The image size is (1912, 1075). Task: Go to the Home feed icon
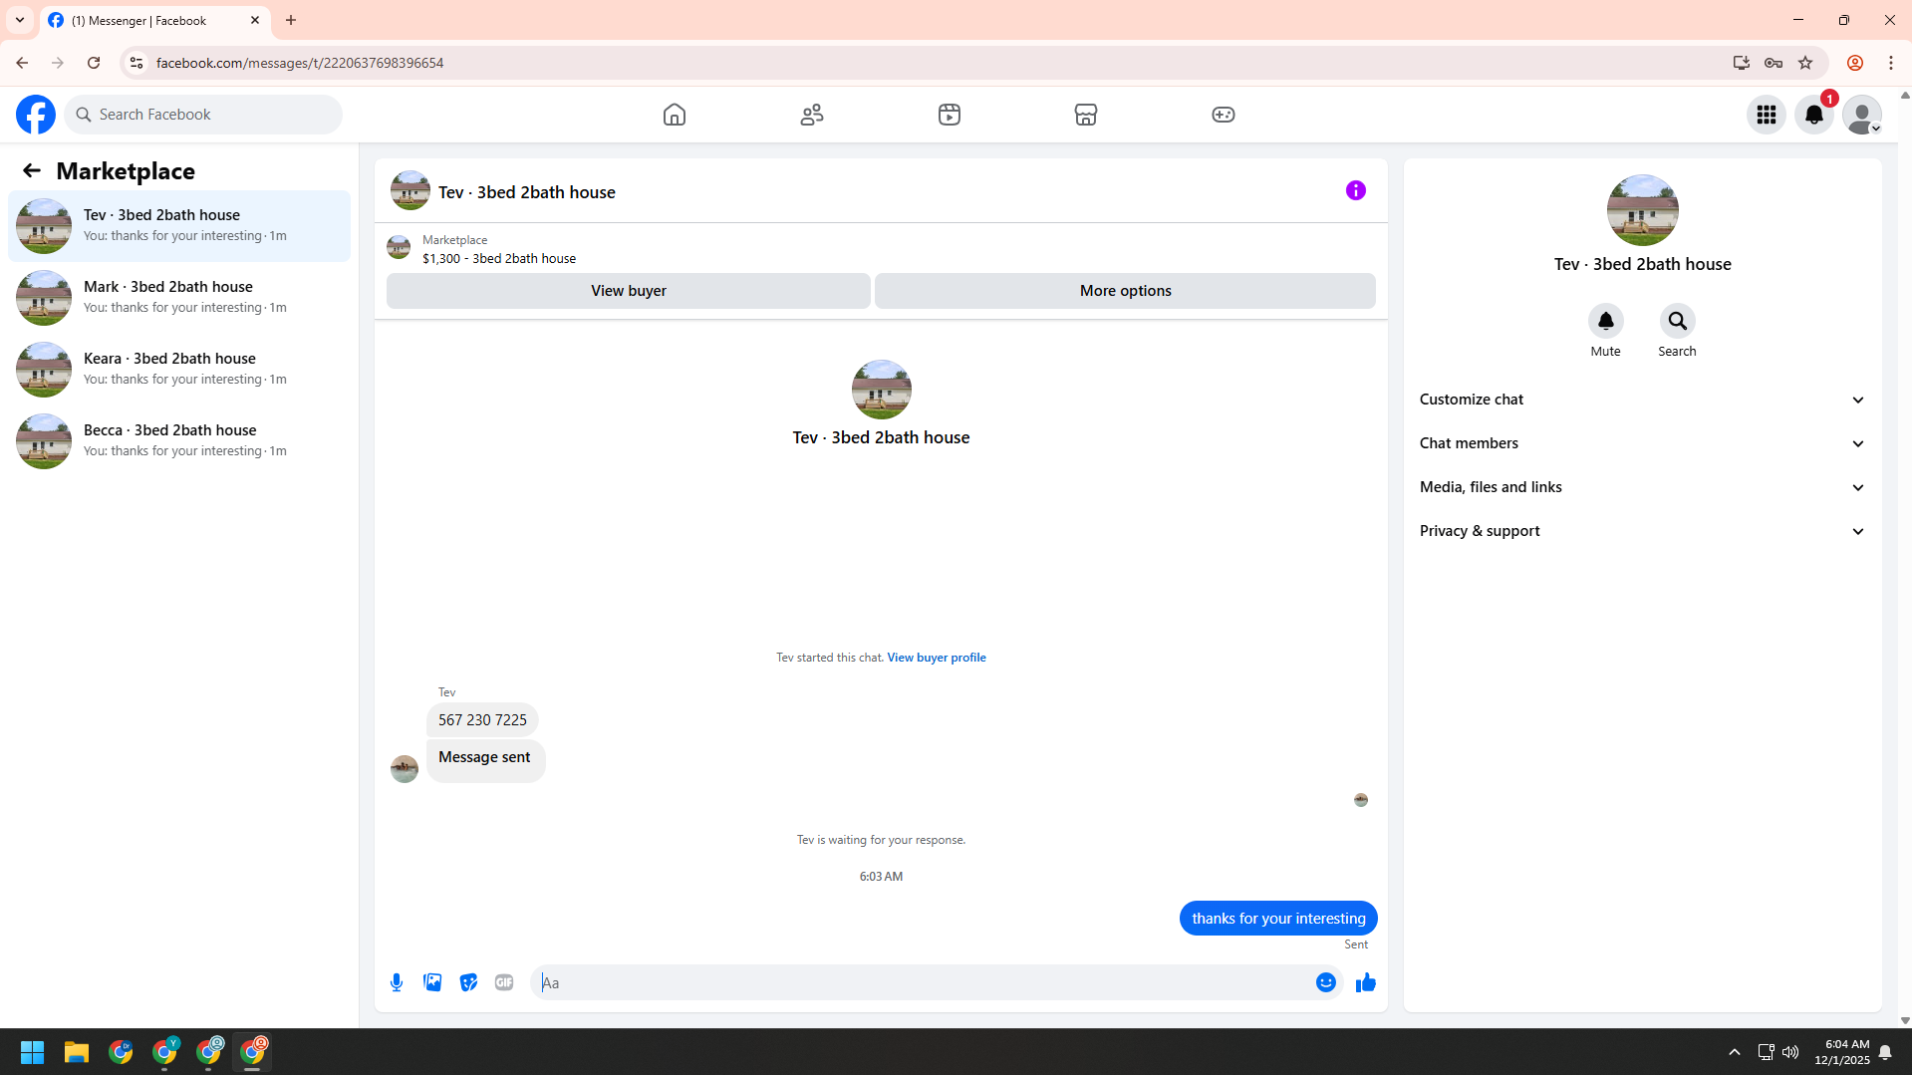click(x=675, y=115)
